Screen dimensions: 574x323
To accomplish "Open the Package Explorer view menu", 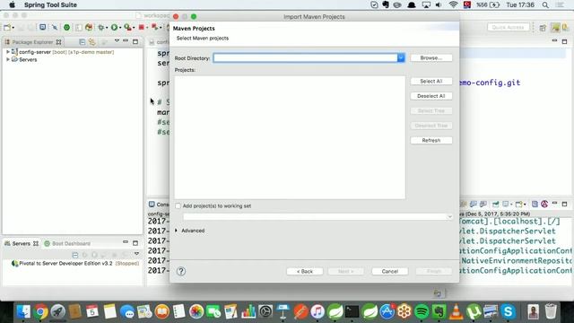I will (x=117, y=41).
